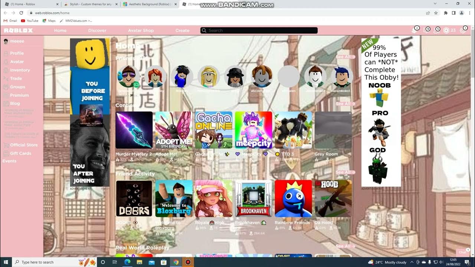Open Profile in left sidebar
This screenshot has height=267, width=475.
(x=17, y=53)
